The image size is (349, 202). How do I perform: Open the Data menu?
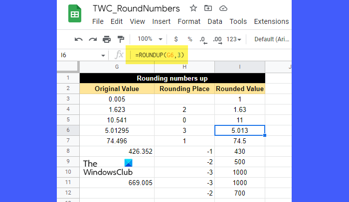[215, 21]
